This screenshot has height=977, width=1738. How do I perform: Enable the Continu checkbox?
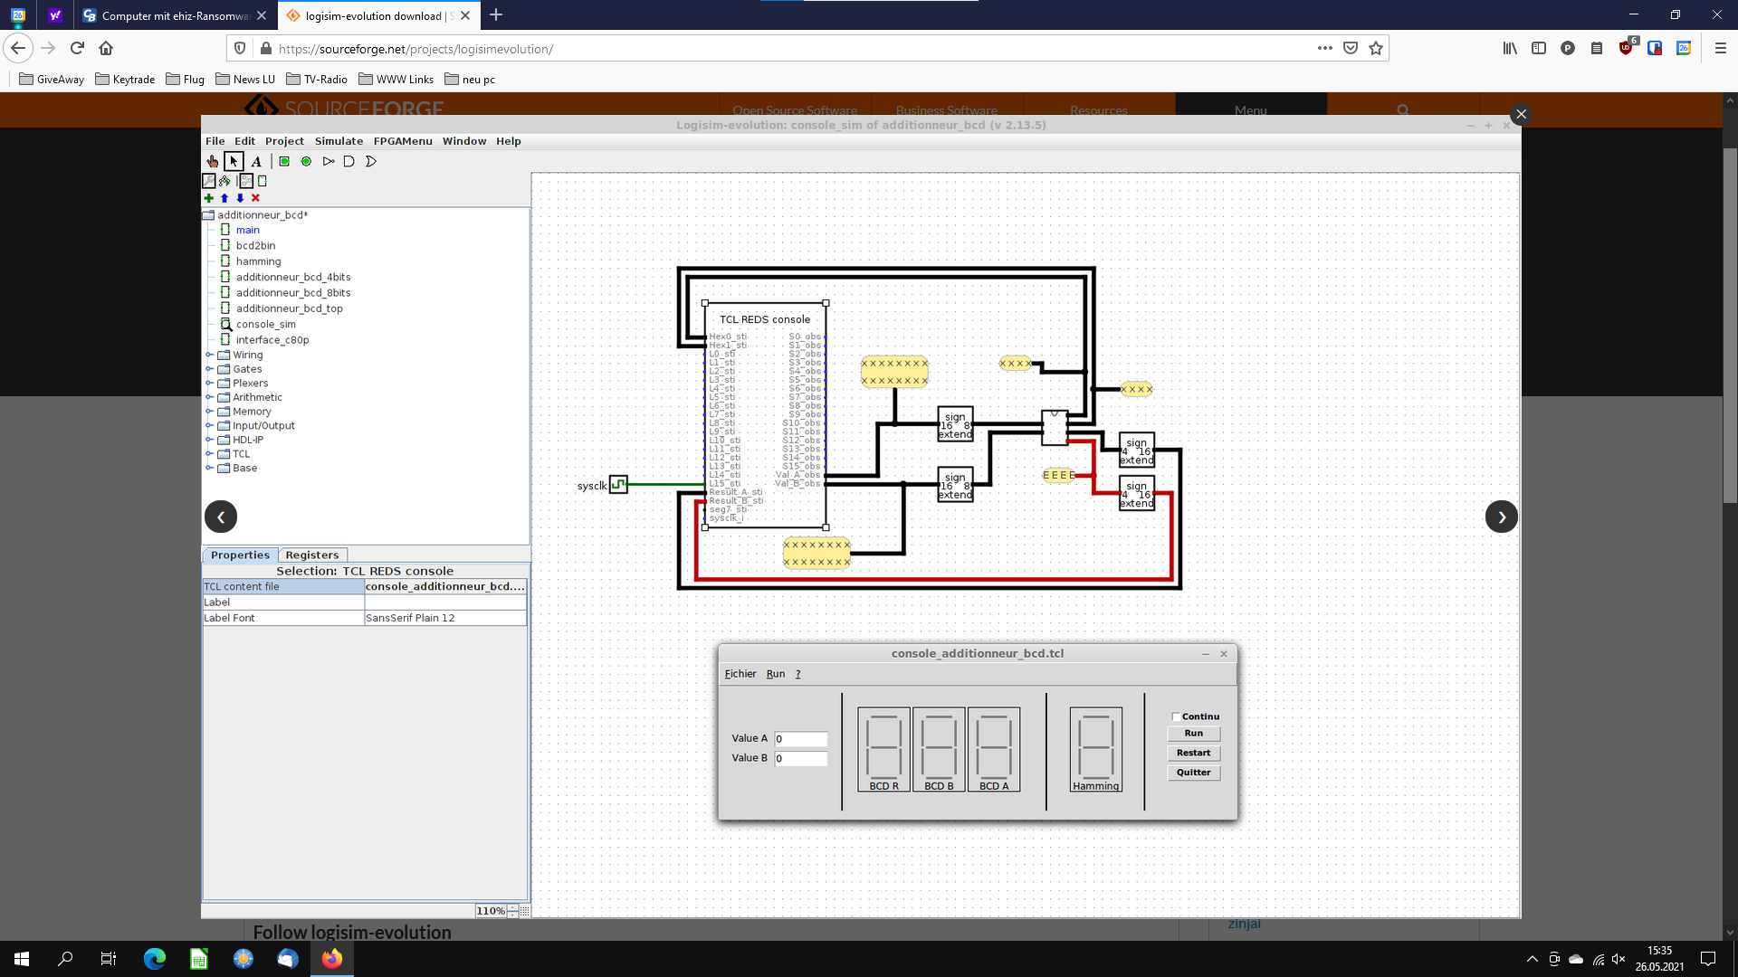click(x=1176, y=716)
